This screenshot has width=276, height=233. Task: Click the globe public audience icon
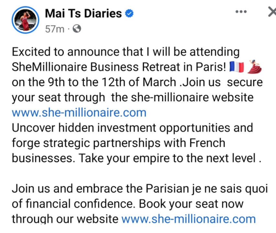(x=77, y=29)
